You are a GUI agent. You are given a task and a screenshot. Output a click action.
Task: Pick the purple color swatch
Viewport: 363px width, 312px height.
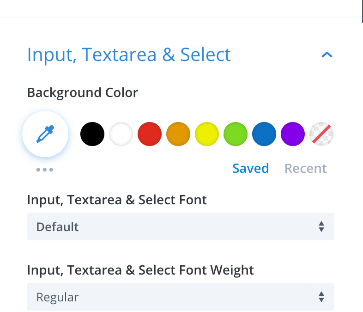tap(293, 134)
